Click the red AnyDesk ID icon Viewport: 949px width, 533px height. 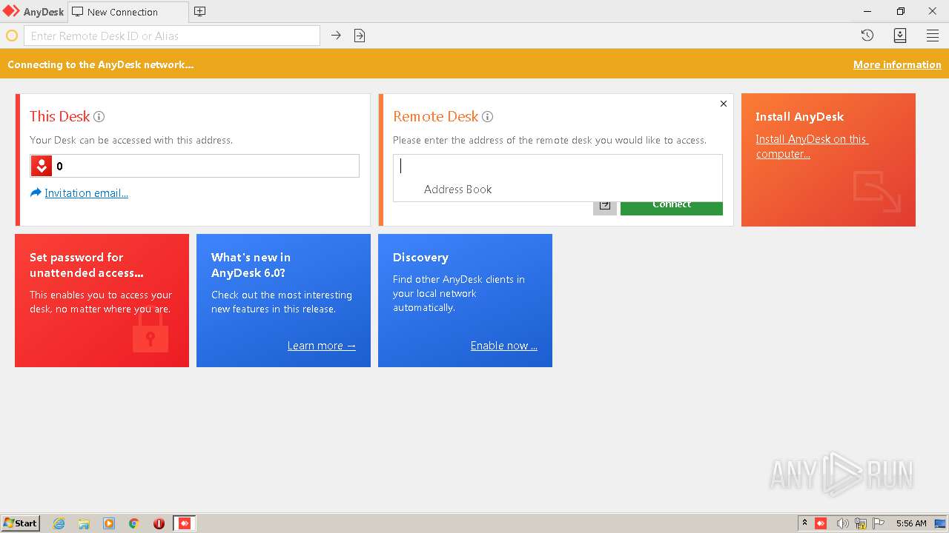tap(42, 166)
